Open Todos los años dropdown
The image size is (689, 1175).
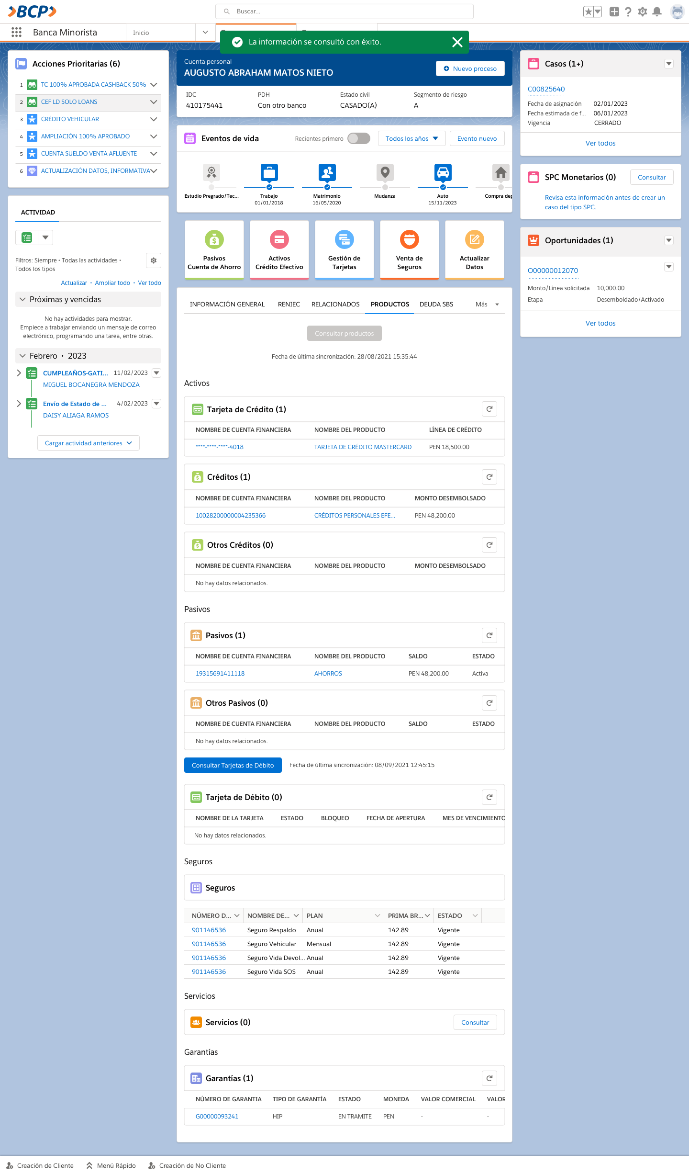412,138
